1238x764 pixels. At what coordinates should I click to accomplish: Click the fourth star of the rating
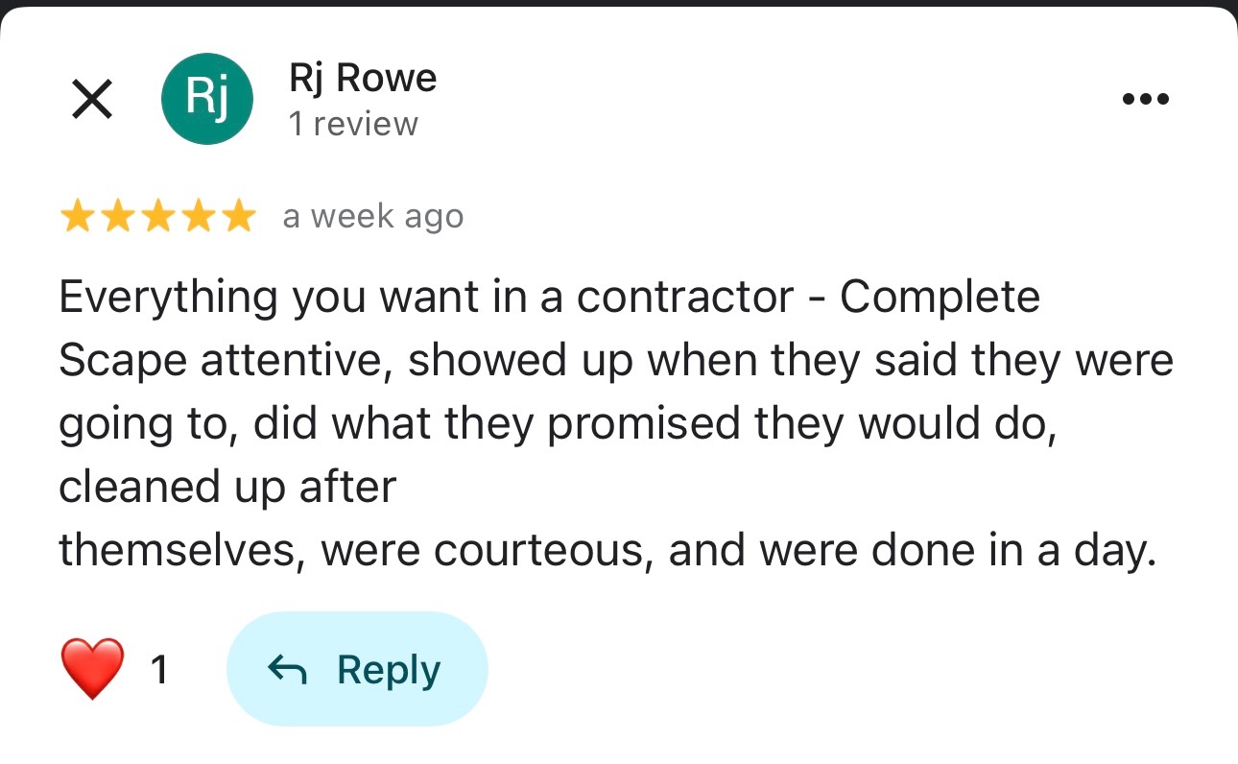pos(197,218)
